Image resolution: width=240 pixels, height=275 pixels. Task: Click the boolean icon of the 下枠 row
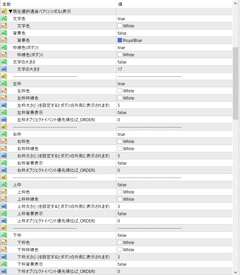[4, 235]
